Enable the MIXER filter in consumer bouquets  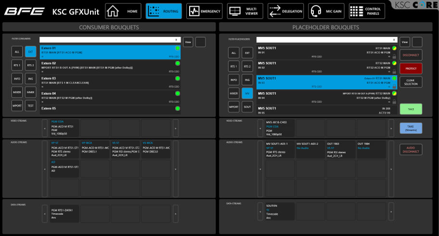[17, 92]
